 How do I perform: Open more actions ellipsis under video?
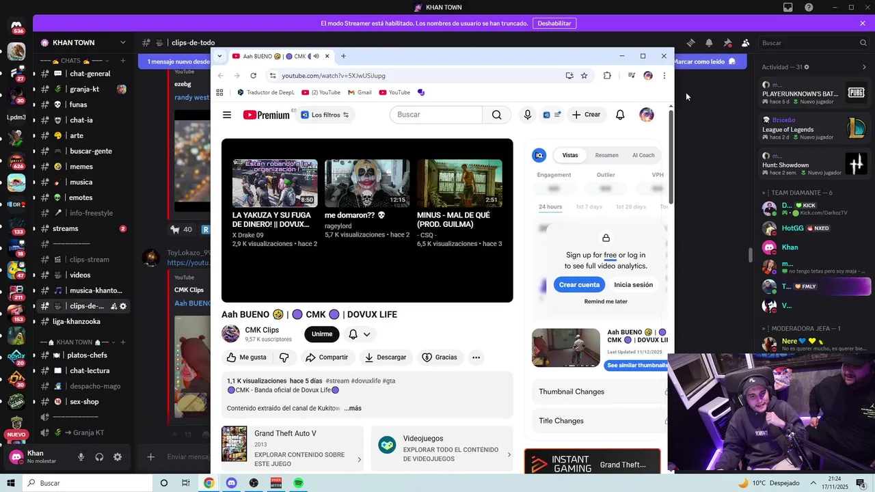pyautogui.click(x=476, y=357)
